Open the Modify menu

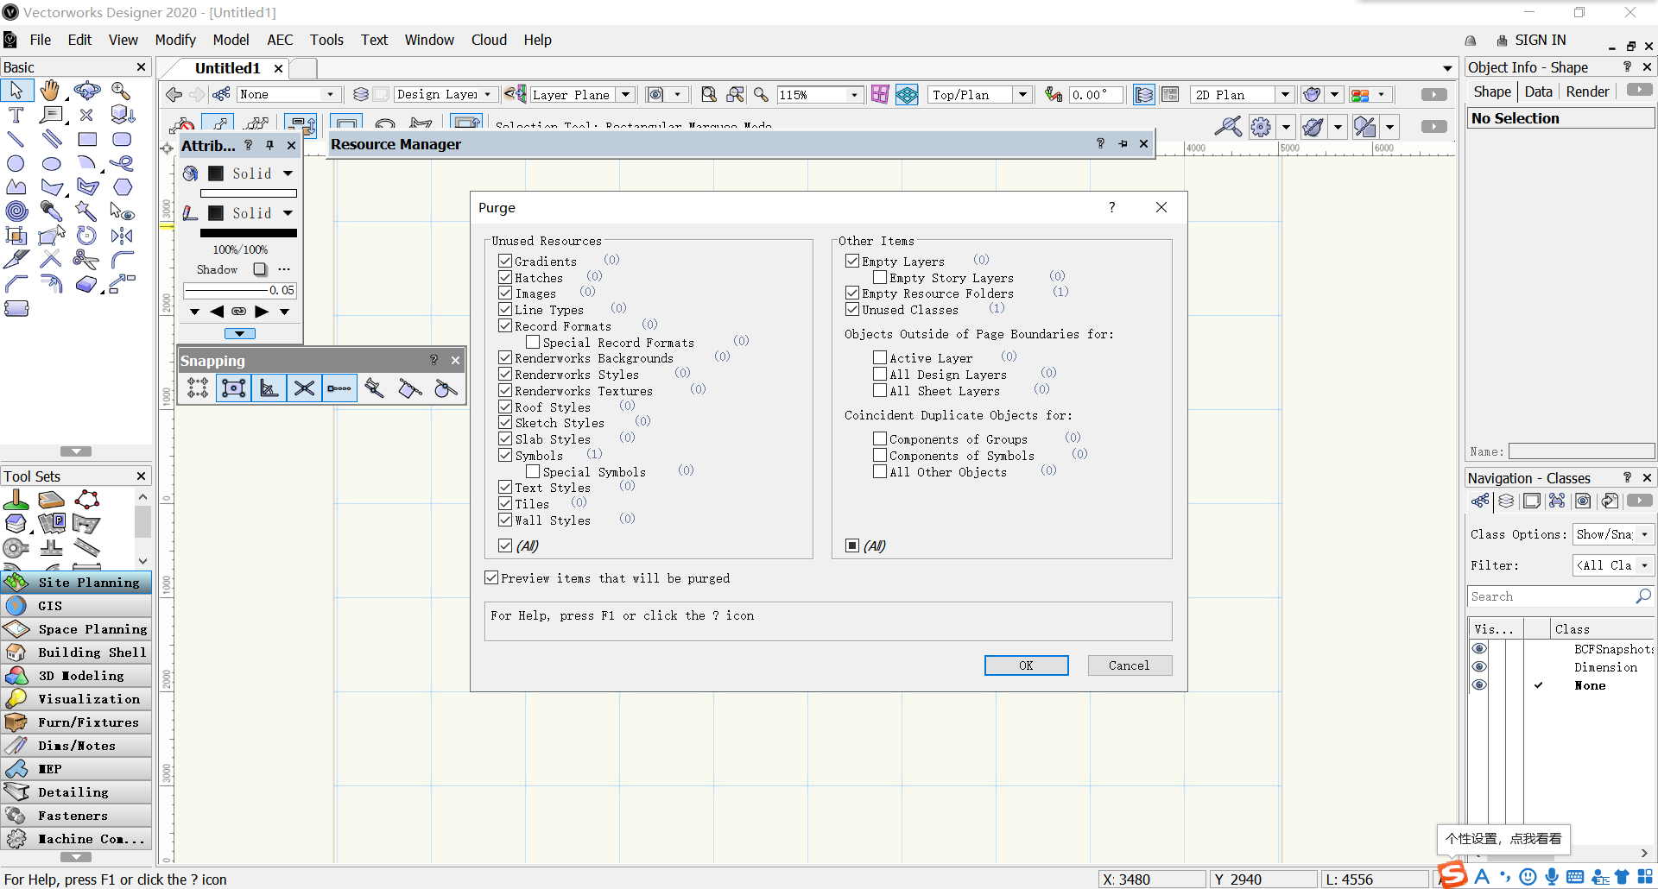pyautogui.click(x=175, y=40)
